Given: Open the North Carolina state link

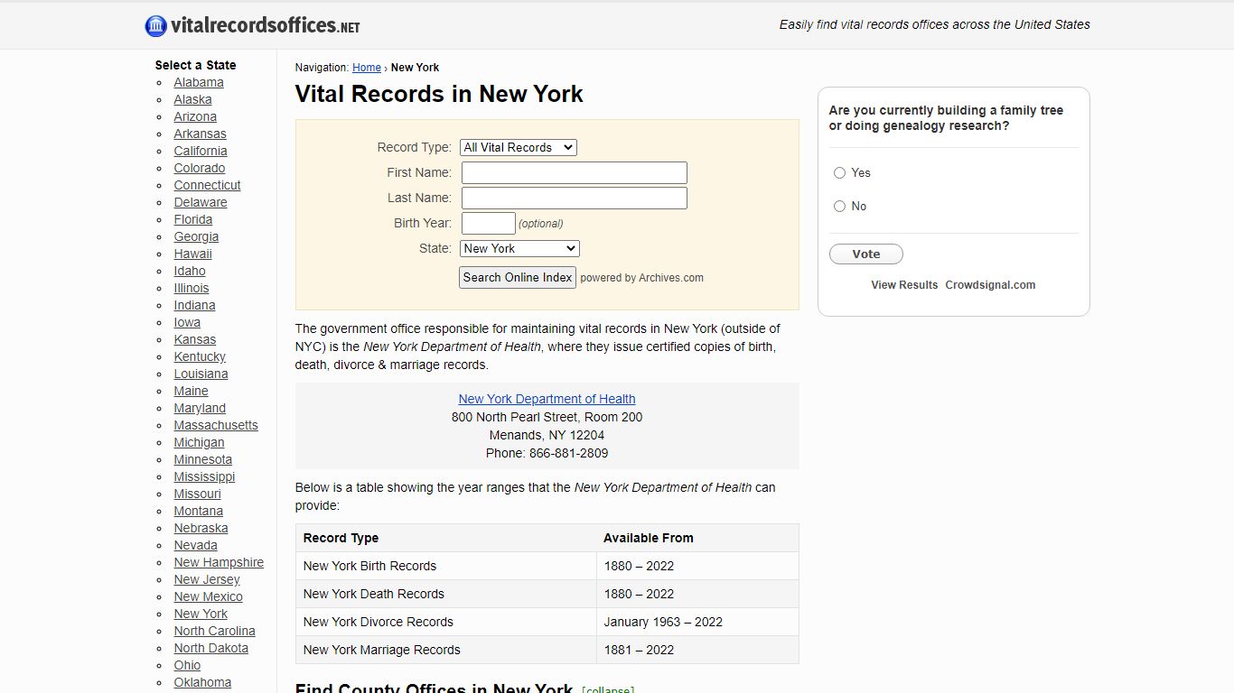Looking at the screenshot, I should [214, 631].
